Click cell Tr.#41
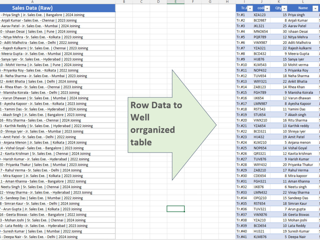Image resolution: width=320 pixels, height=240 pixels. [244, 237]
